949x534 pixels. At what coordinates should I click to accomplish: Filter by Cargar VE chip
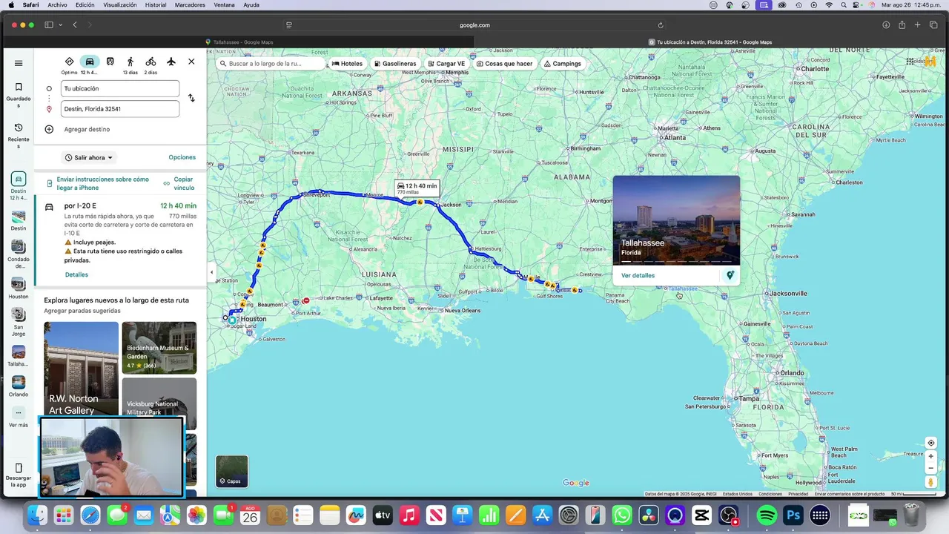tap(446, 64)
